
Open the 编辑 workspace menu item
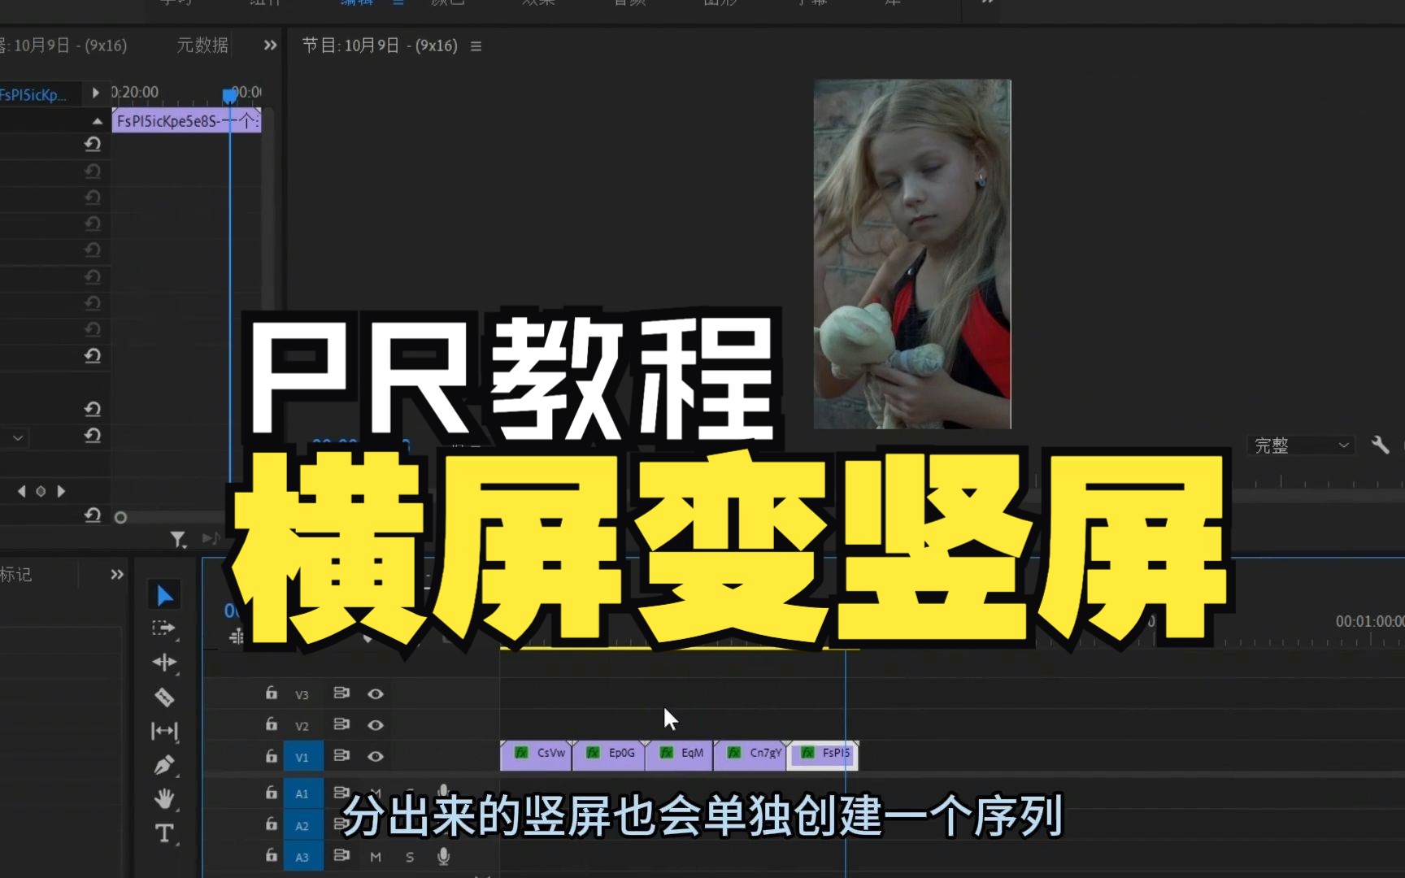tap(358, 2)
